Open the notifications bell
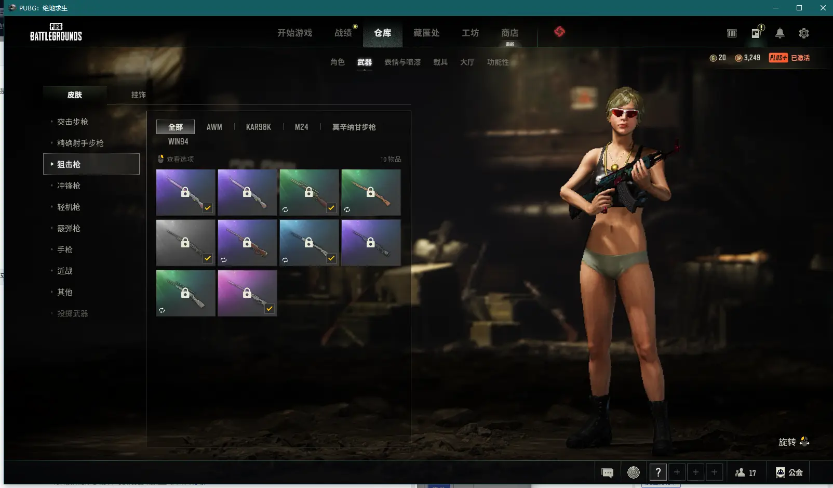This screenshot has height=488, width=833. 780,33
